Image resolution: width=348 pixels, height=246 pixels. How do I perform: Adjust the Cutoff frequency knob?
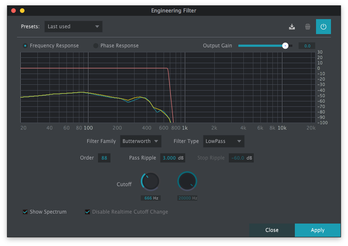(150, 181)
